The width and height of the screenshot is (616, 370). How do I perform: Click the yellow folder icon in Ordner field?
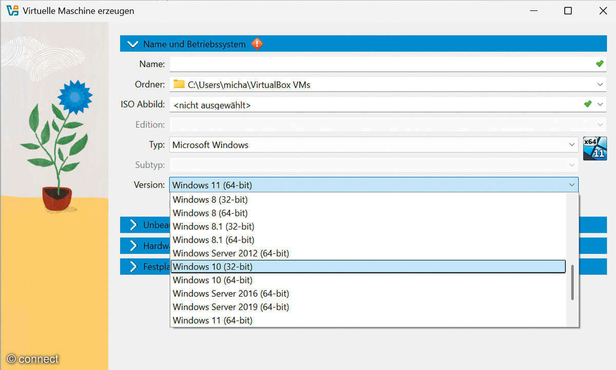coord(179,84)
